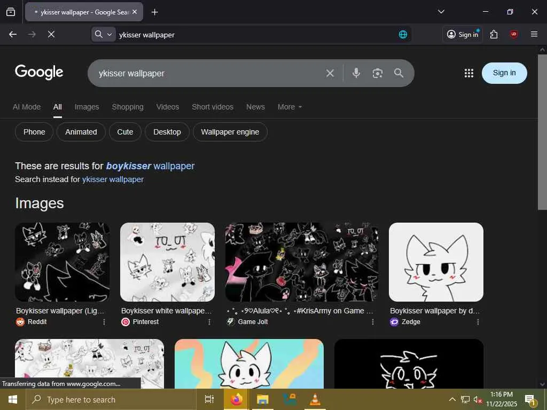Apply the Cute filter chip

point(125,132)
